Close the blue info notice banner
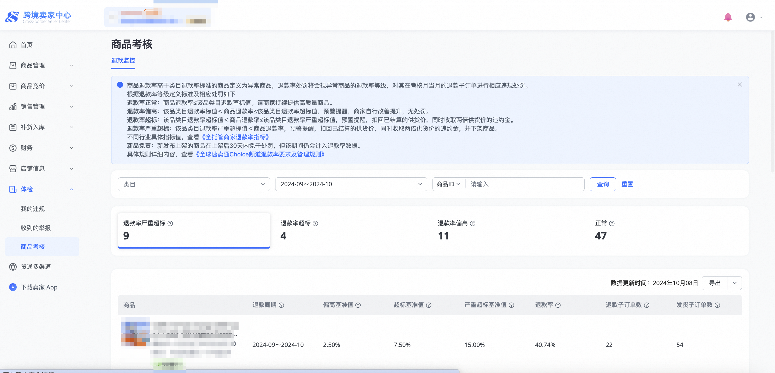775x373 pixels. point(740,85)
